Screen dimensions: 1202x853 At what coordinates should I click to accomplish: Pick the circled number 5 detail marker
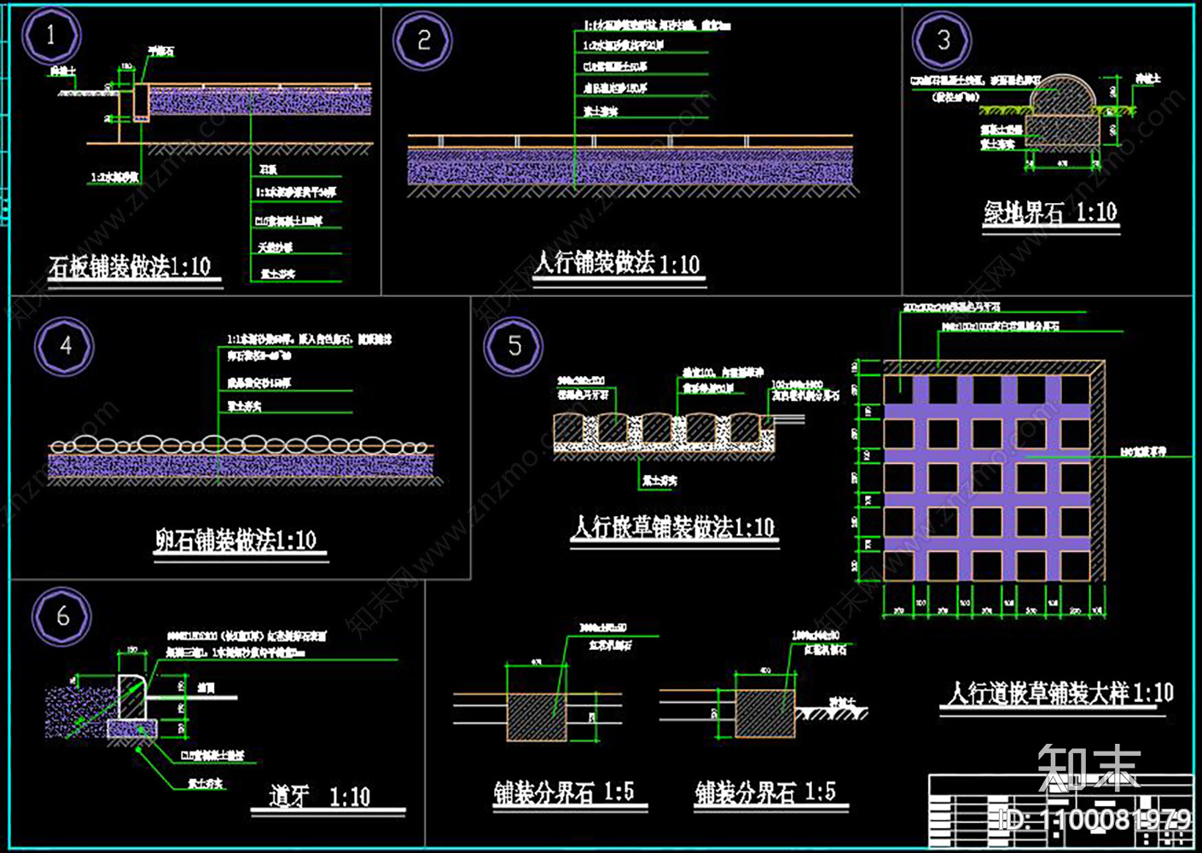tap(514, 345)
